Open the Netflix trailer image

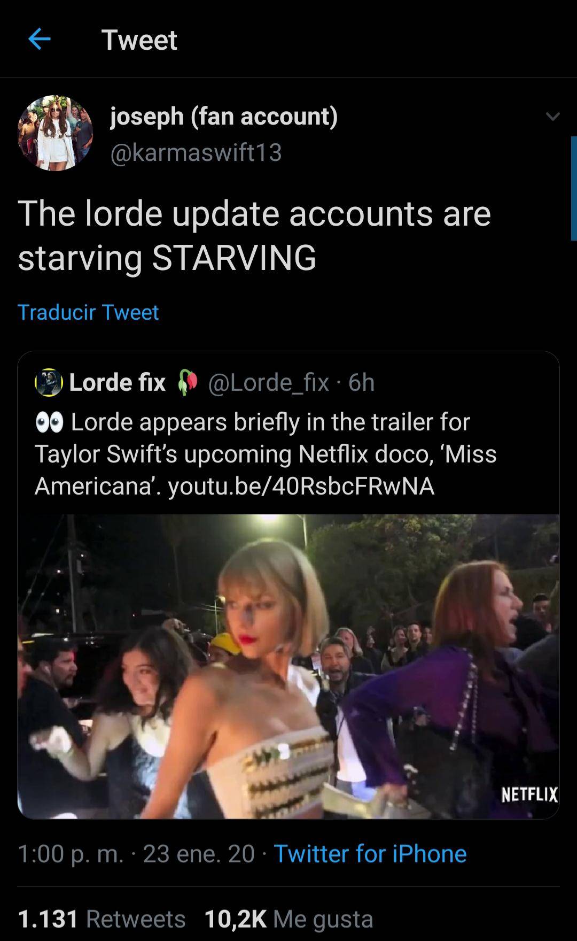tap(288, 666)
